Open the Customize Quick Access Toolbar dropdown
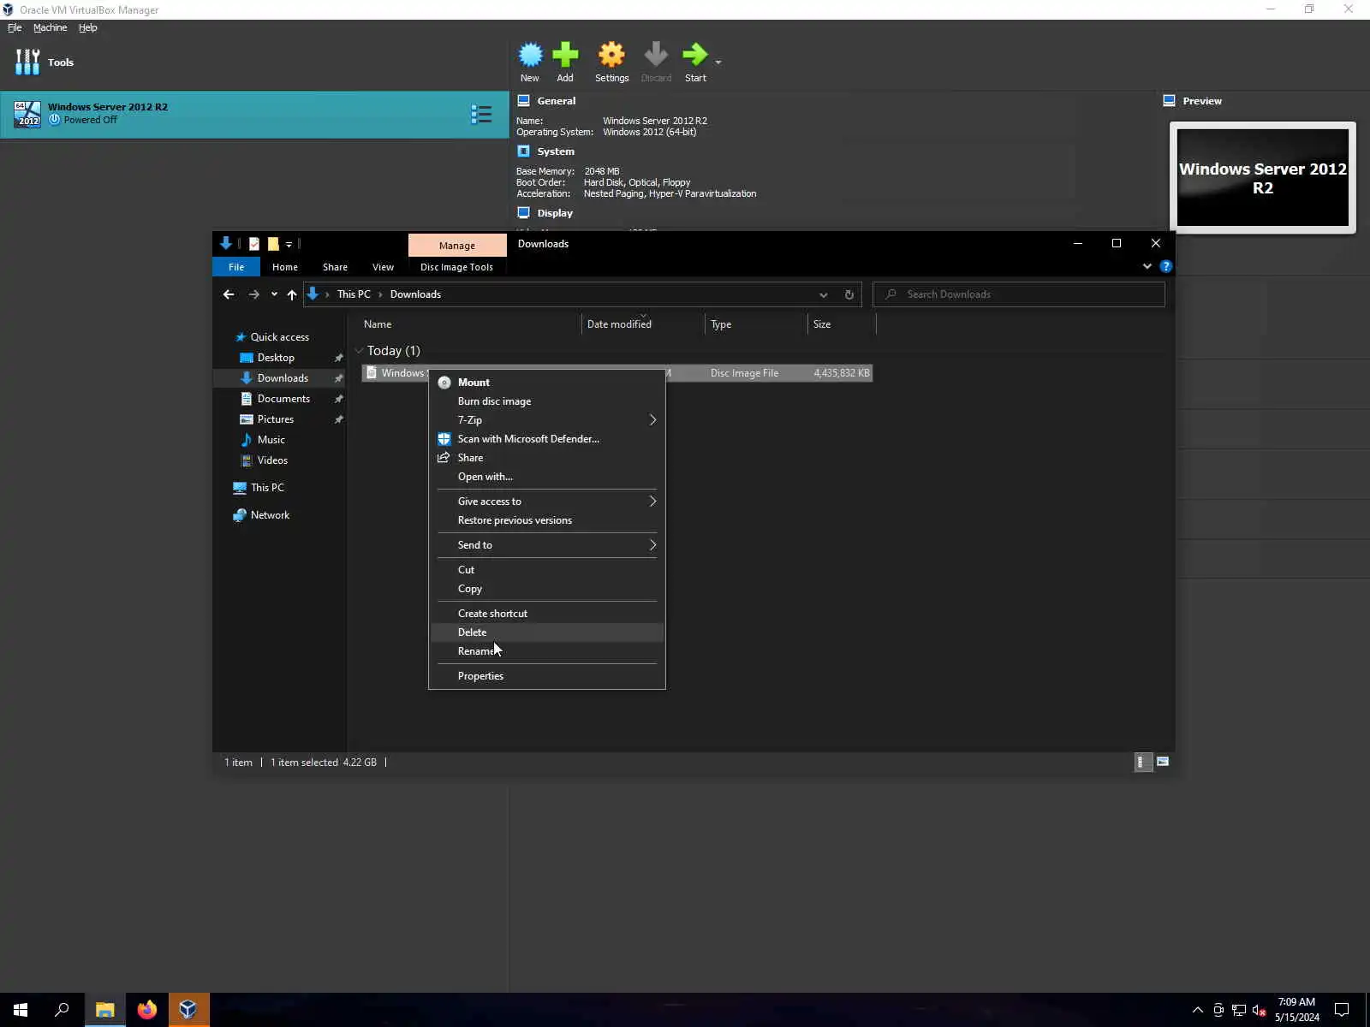 (289, 245)
